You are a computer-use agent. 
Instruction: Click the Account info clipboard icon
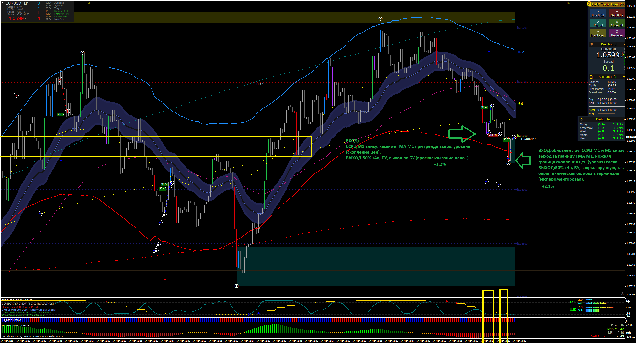click(591, 77)
